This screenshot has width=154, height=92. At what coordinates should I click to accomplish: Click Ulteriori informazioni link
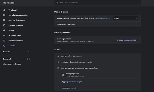(x=102, y=18)
